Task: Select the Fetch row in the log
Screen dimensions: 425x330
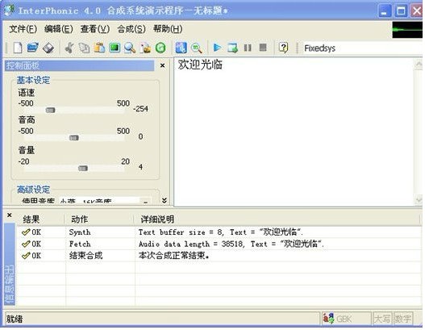Action: [x=219, y=244]
